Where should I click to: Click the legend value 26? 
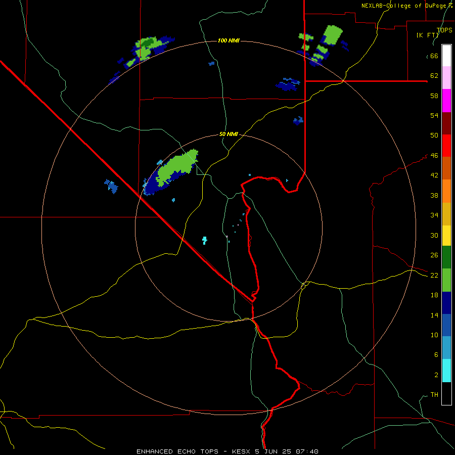pyautogui.click(x=434, y=255)
